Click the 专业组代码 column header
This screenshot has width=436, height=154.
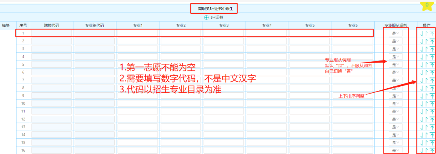point(94,25)
